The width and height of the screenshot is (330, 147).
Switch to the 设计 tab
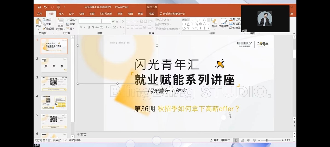(72, 14)
